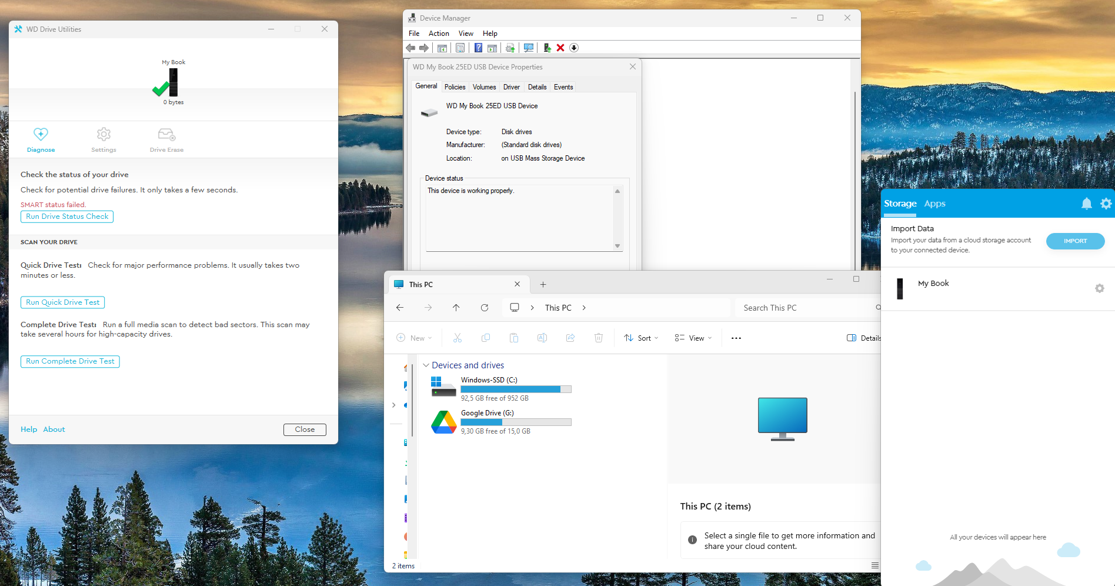Click the Google Drive capacity bar
Screen dimensions: 1115x586
[x=516, y=422]
